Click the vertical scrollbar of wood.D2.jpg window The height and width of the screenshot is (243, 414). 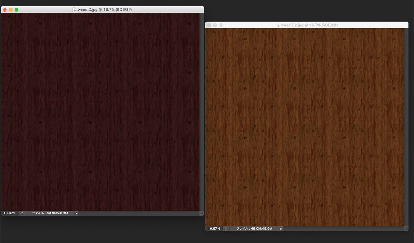pos(406,127)
